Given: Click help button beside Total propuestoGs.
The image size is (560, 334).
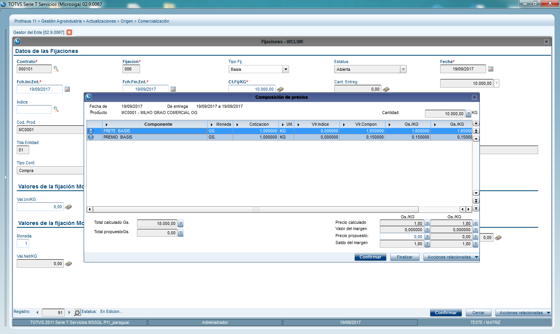Looking at the screenshot, I should click(x=181, y=233).
